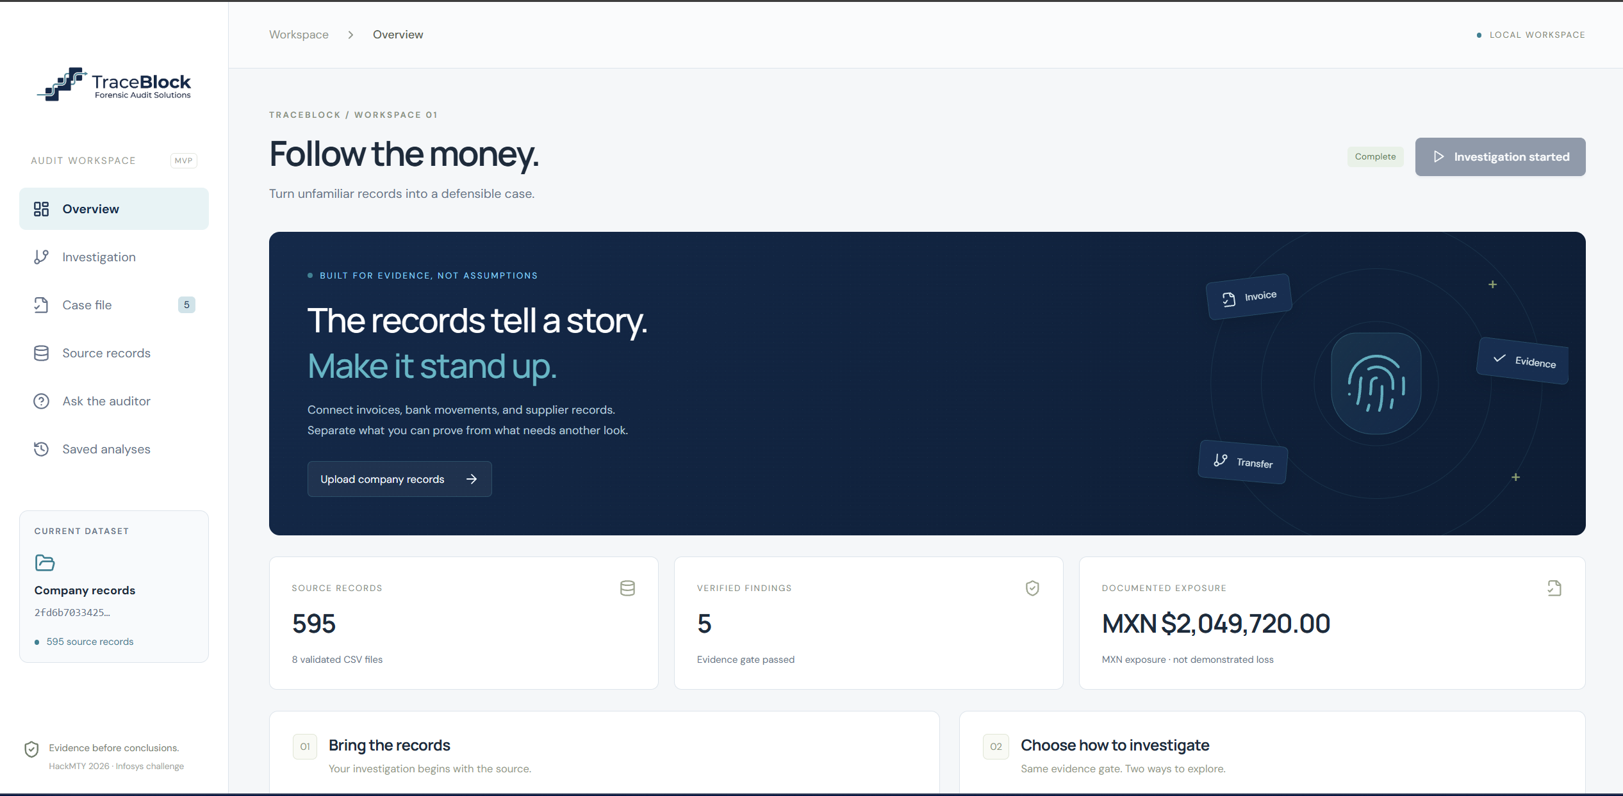The height and width of the screenshot is (796, 1623).
Task: Click the Invoice chip in banner
Action: pos(1249,296)
